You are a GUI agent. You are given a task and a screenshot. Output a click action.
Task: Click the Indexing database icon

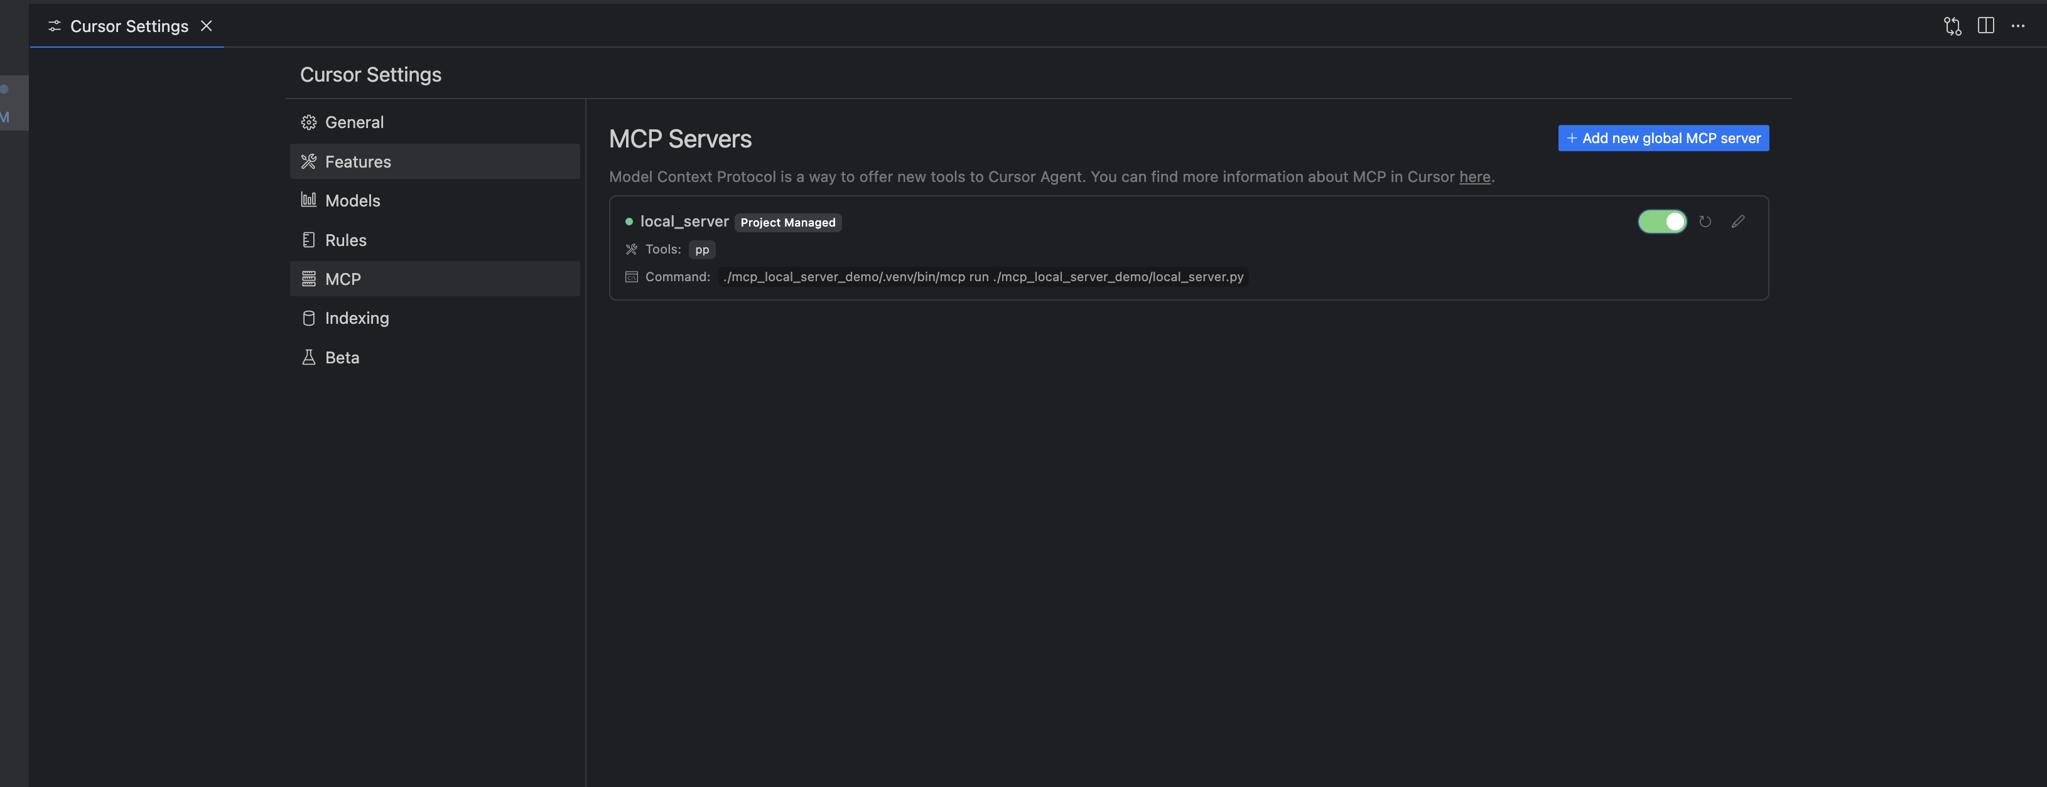(308, 318)
